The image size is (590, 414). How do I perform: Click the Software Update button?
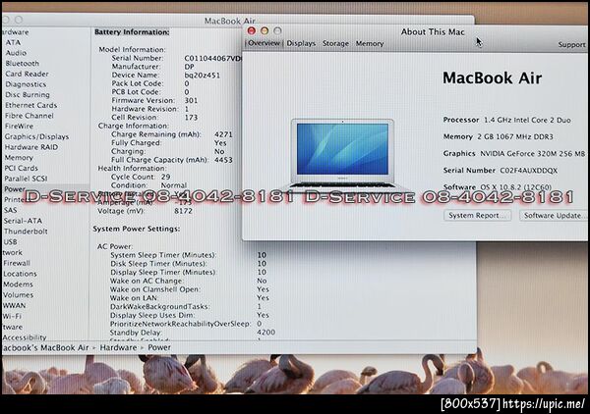click(554, 216)
